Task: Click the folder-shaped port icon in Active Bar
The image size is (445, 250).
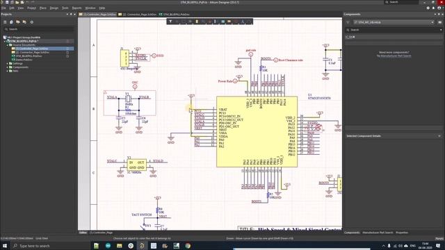Action: tap(229, 22)
